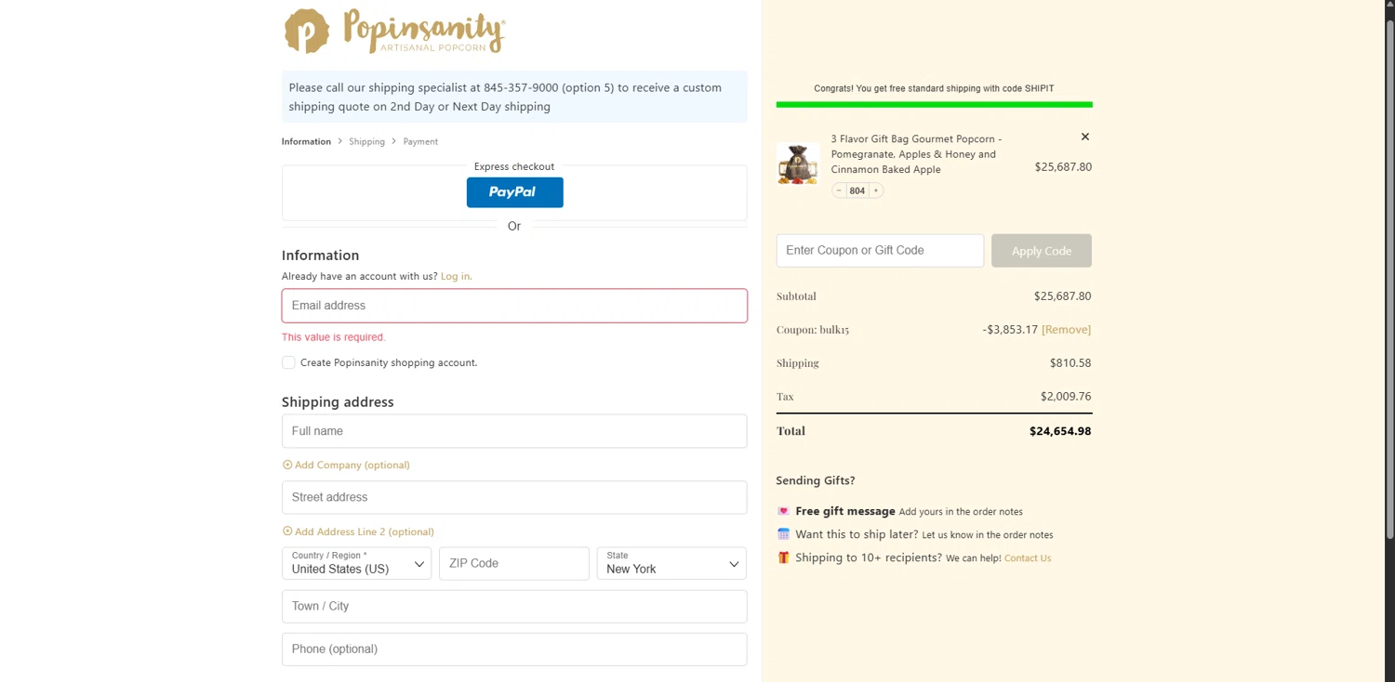
Task: Click the popcorn gift bag product thumbnail
Action: [x=798, y=164]
